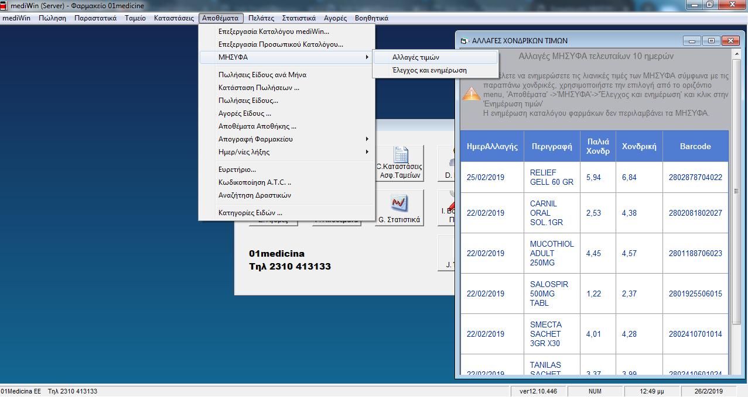Screen dimensions: 748x397
Task: Click the version ver12.10.446 status field
Action: tap(538, 391)
